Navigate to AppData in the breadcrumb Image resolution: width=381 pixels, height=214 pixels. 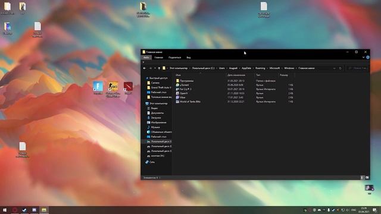[x=246, y=68]
